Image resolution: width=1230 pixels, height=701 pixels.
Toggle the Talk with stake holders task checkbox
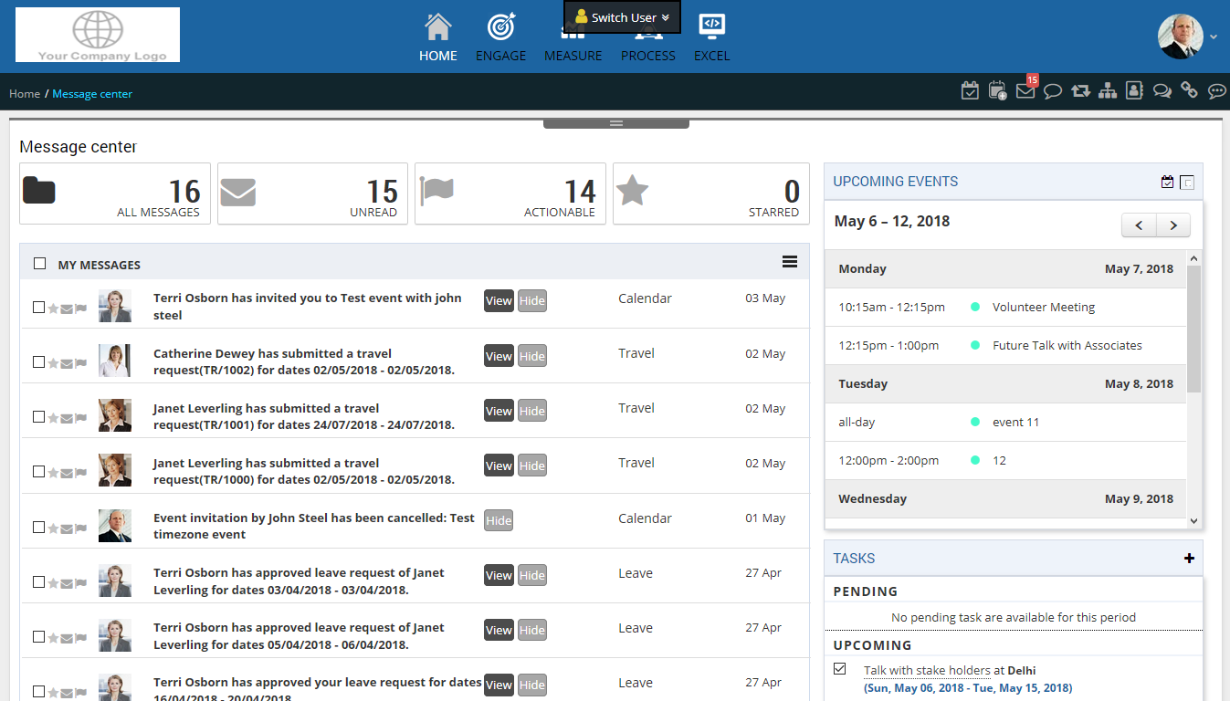click(840, 669)
